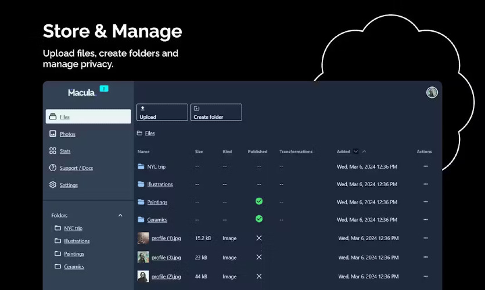
Task: Sort by Added descending arrow
Action: pyautogui.click(x=355, y=151)
